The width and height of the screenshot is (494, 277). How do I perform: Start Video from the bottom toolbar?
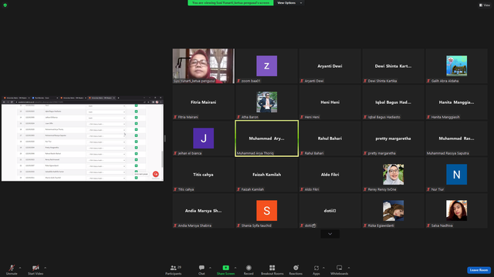(x=36, y=269)
